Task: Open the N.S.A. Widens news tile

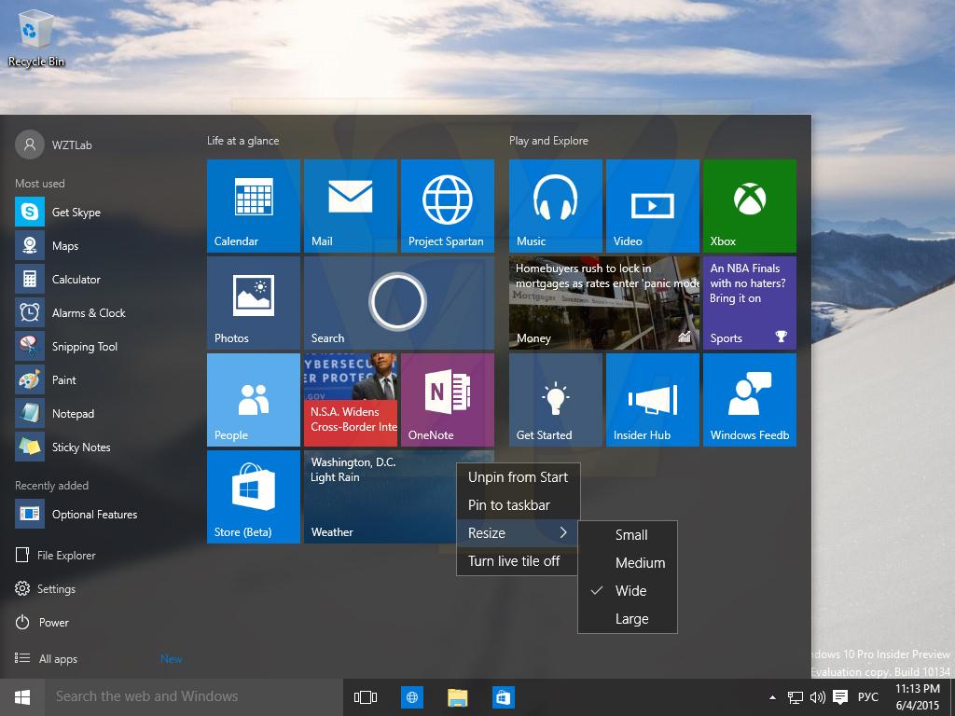Action: coord(351,399)
